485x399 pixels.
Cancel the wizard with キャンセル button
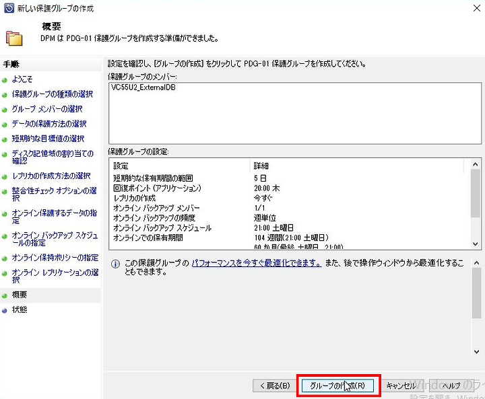pyautogui.click(x=401, y=386)
